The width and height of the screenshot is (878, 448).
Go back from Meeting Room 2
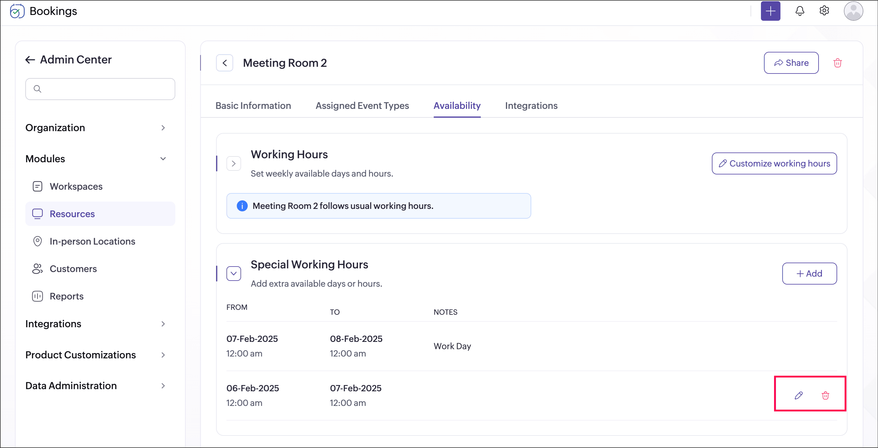tap(225, 63)
